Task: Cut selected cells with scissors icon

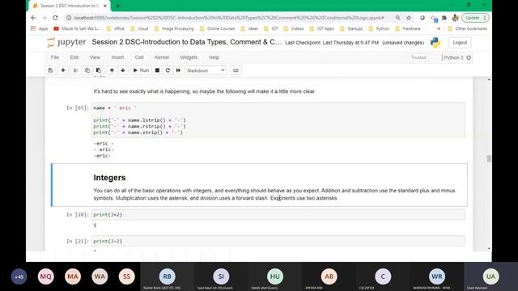Action: tap(75, 70)
